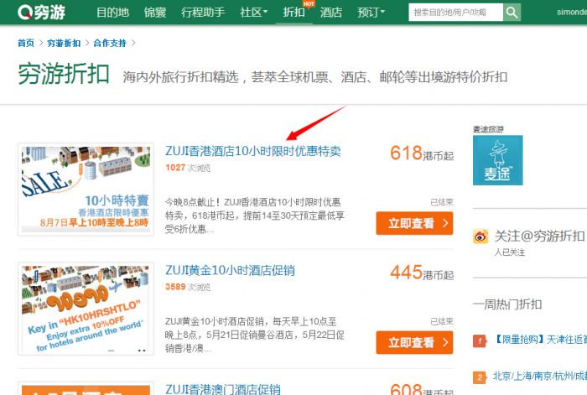Click the search magnifier button
This screenshot has height=395, width=587.
[x=512, y=13]
